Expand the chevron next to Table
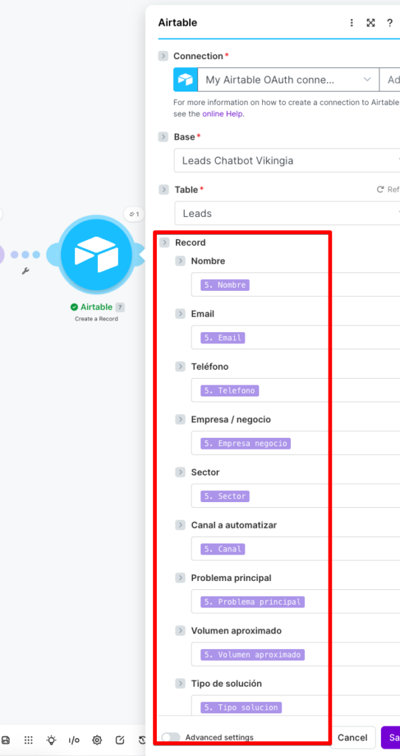Viewport: 400px width, 756px height. [x=164, y=190]
